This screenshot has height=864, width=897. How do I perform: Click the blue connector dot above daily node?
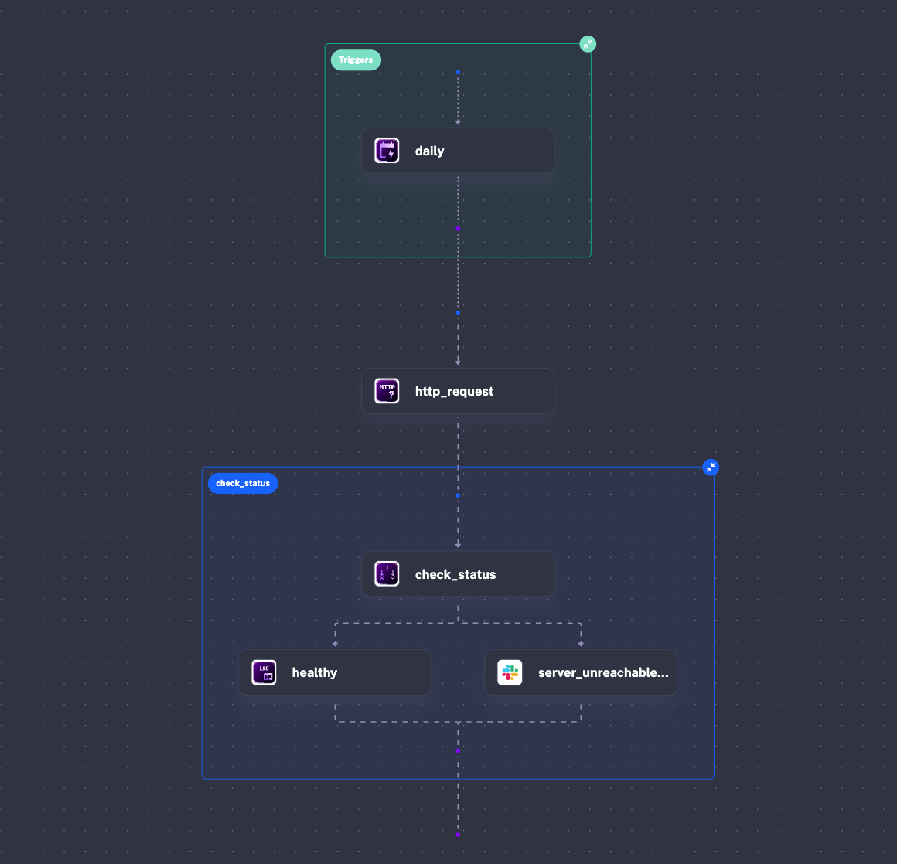(x=458, y=72)
